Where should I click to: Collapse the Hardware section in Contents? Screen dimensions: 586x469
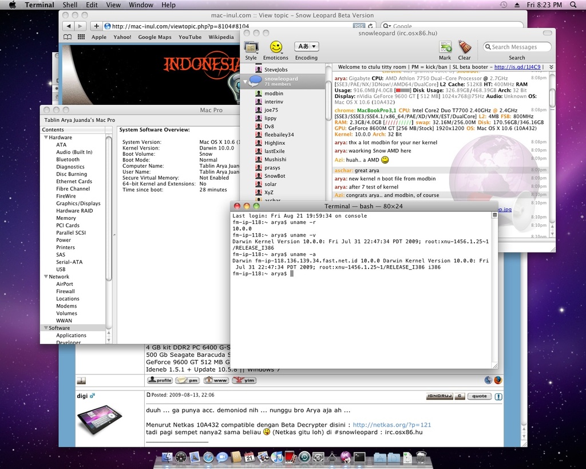pyautogui.click(x=46, y=137)
